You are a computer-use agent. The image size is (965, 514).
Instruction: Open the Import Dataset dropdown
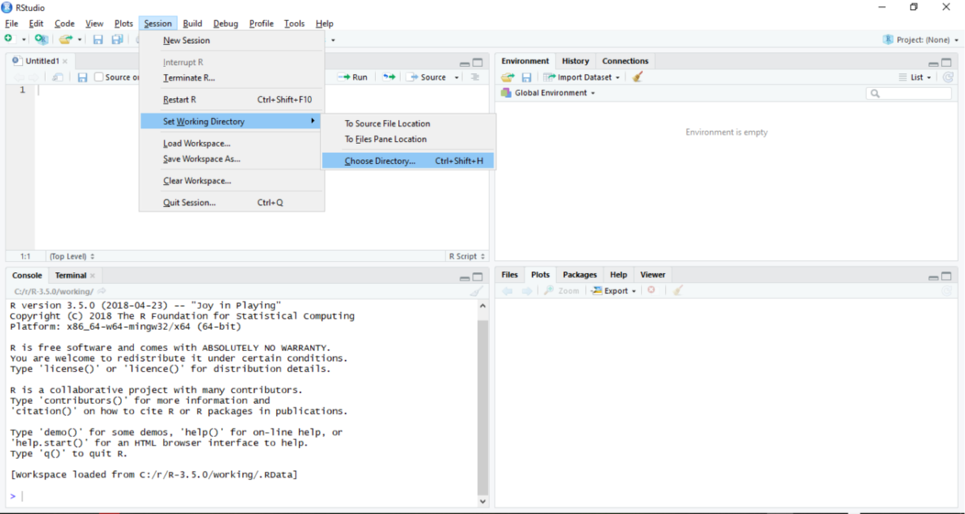[x=583, y=77]
